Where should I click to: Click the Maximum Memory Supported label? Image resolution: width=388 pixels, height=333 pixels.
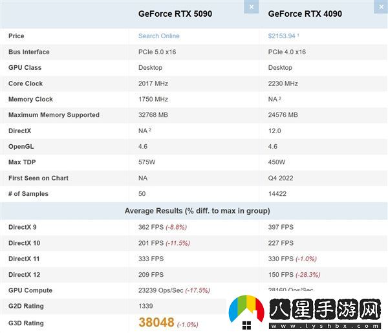pyautogui.click(x=54, y=115)
